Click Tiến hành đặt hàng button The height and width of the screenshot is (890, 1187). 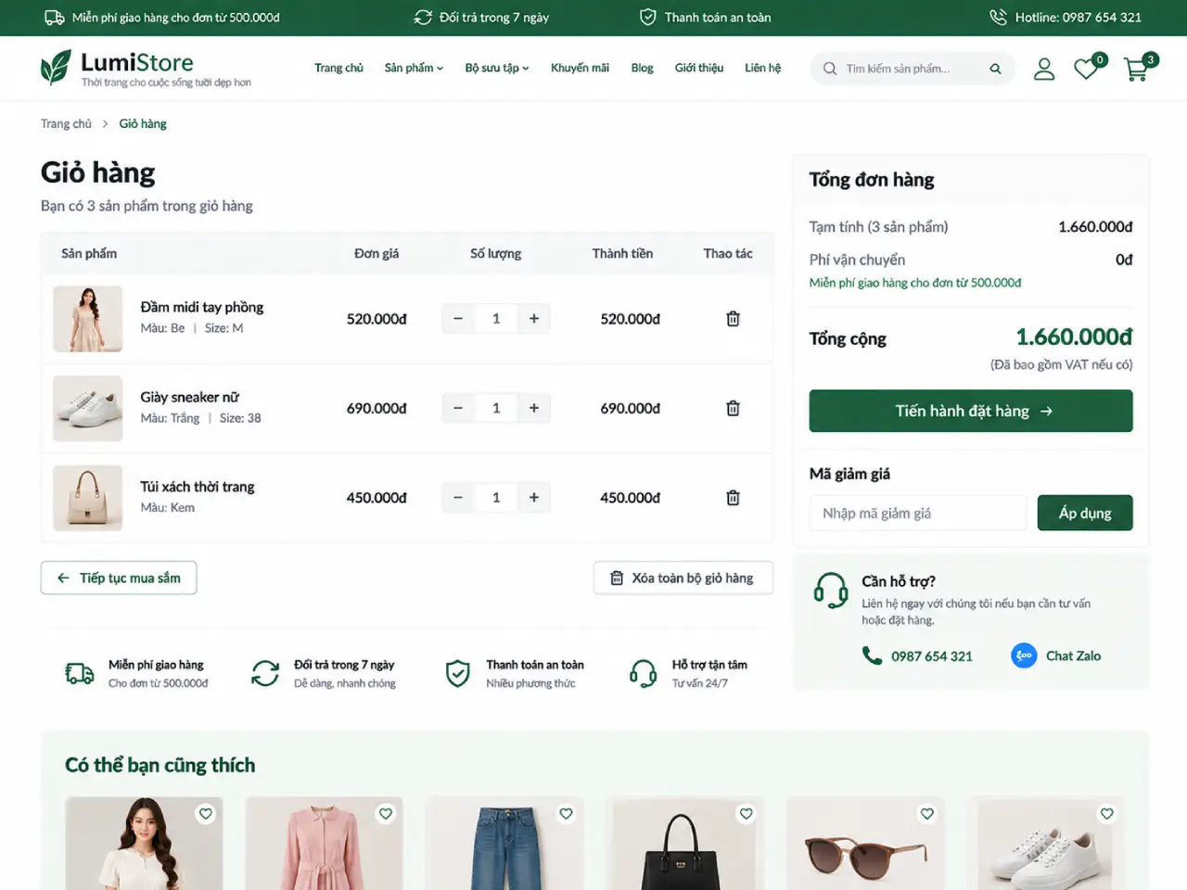click(x=971, y=411)
